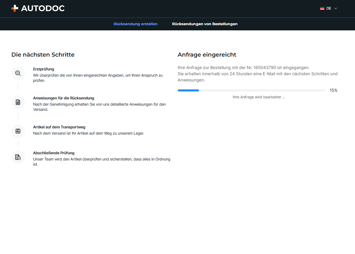Click the AUTODOC orange plus logo icon

pos(15,8)
